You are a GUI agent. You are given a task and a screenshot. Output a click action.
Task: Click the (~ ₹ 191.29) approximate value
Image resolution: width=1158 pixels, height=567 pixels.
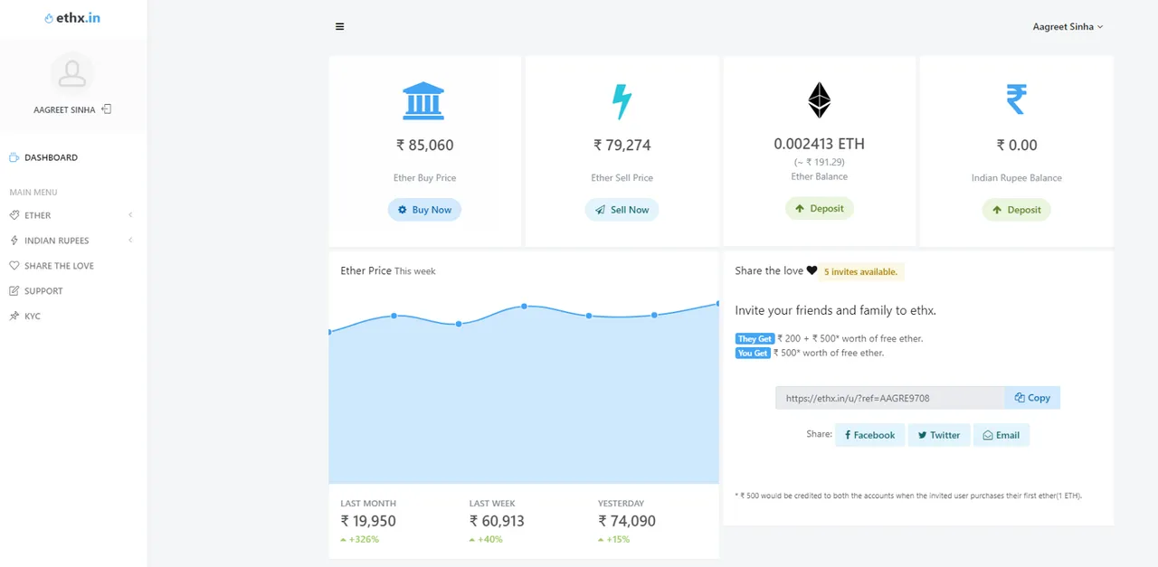819,162
